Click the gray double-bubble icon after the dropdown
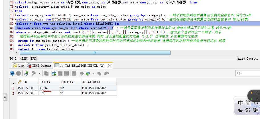Image resolution: width=260 pixels, height=119 pixels. [99, 74]
